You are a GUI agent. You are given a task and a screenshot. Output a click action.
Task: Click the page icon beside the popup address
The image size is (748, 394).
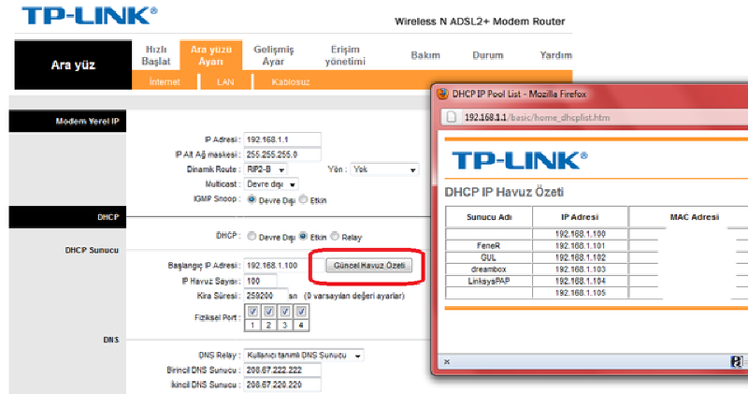point(452,117)
